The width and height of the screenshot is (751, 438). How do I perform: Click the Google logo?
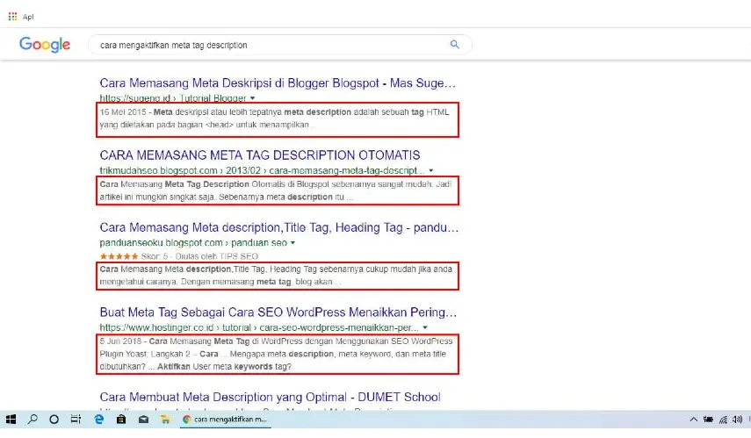coord(45,45)
